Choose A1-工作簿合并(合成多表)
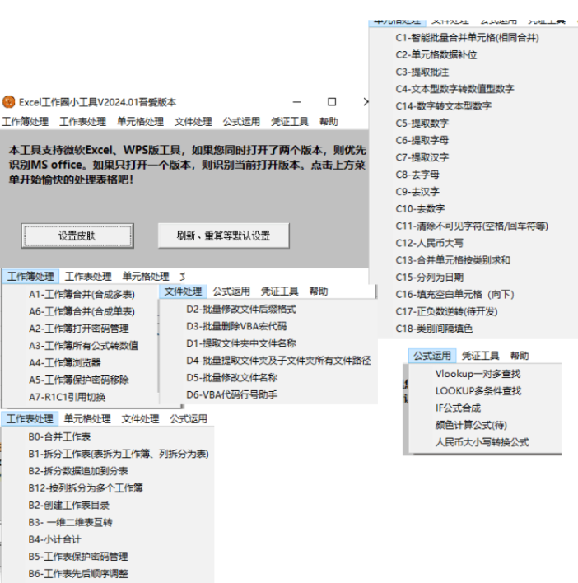 click(82, 295)
